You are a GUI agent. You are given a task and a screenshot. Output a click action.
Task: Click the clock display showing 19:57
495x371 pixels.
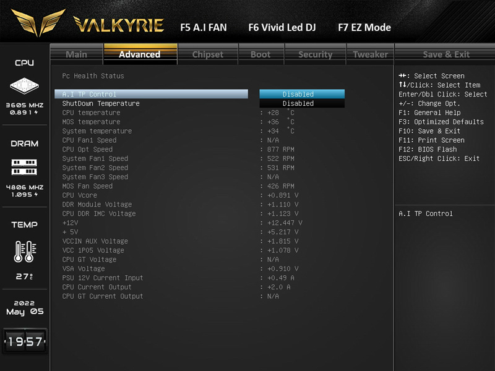point(25,341)
